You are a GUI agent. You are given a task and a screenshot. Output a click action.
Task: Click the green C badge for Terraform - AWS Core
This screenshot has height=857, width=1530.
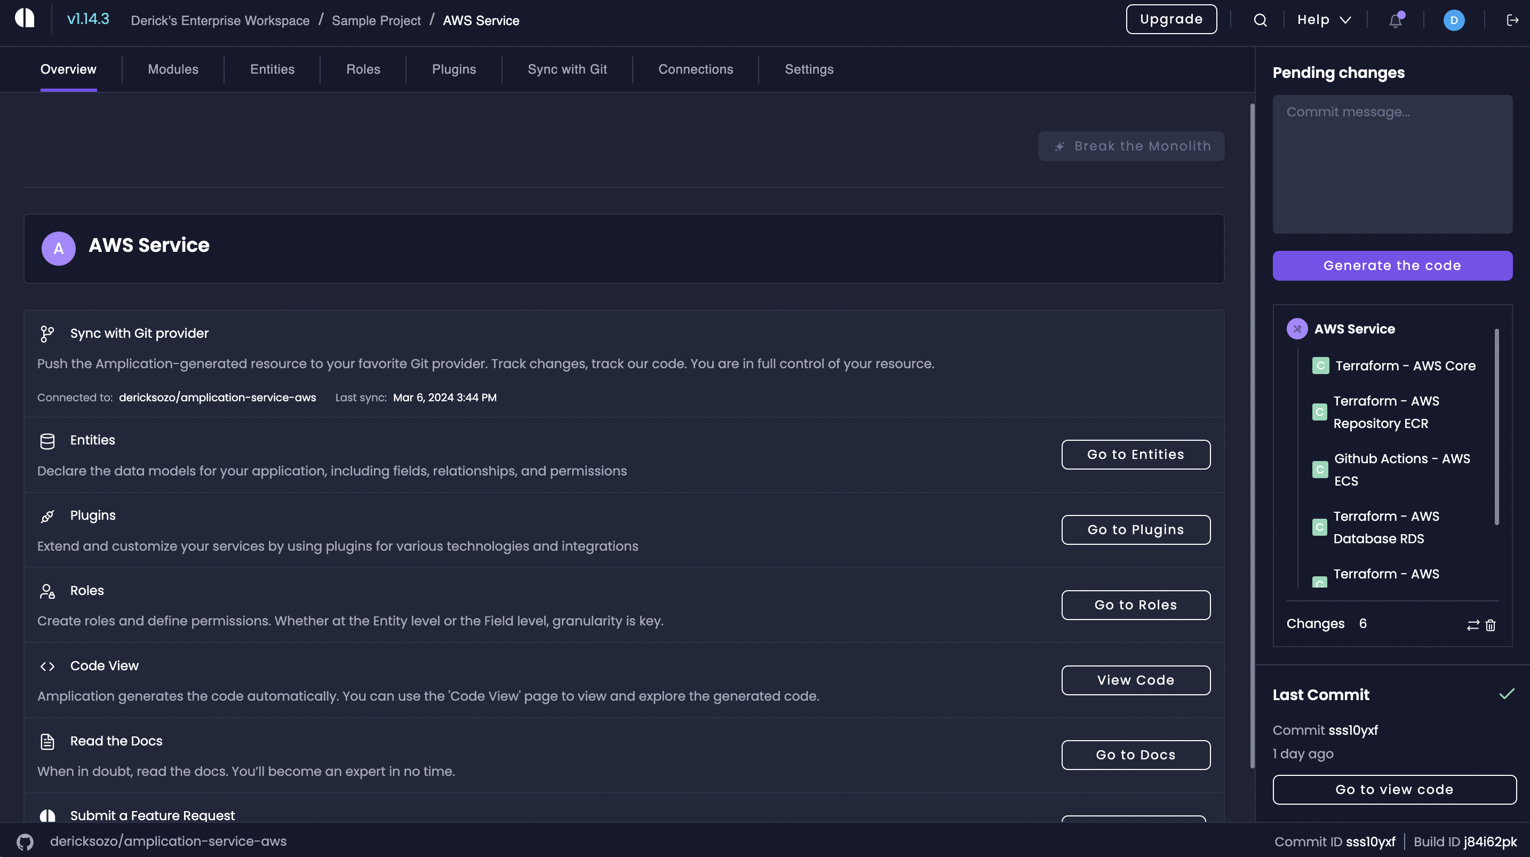tap(1320, 366)
